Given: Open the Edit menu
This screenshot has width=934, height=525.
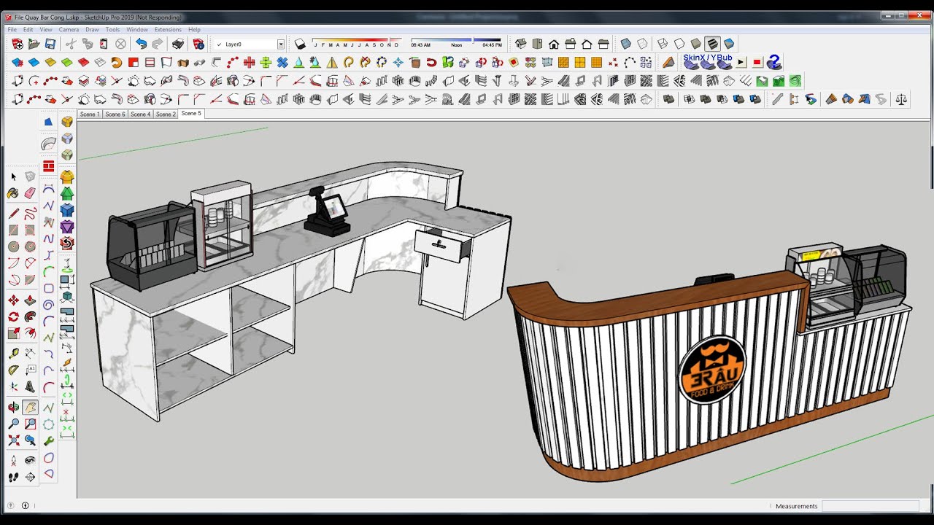Looking at the screenshot, I should (28, 30).
